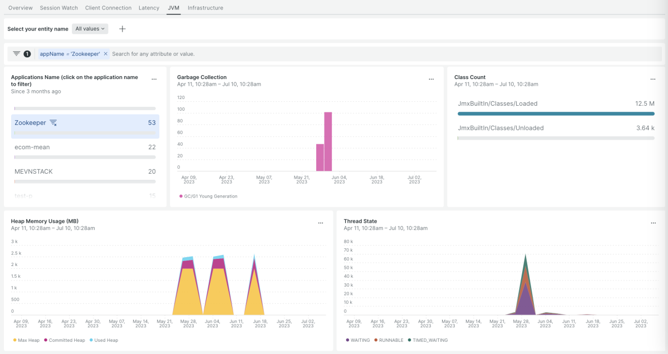Toggle Max Heap legend series

click(x=28, y=340)
